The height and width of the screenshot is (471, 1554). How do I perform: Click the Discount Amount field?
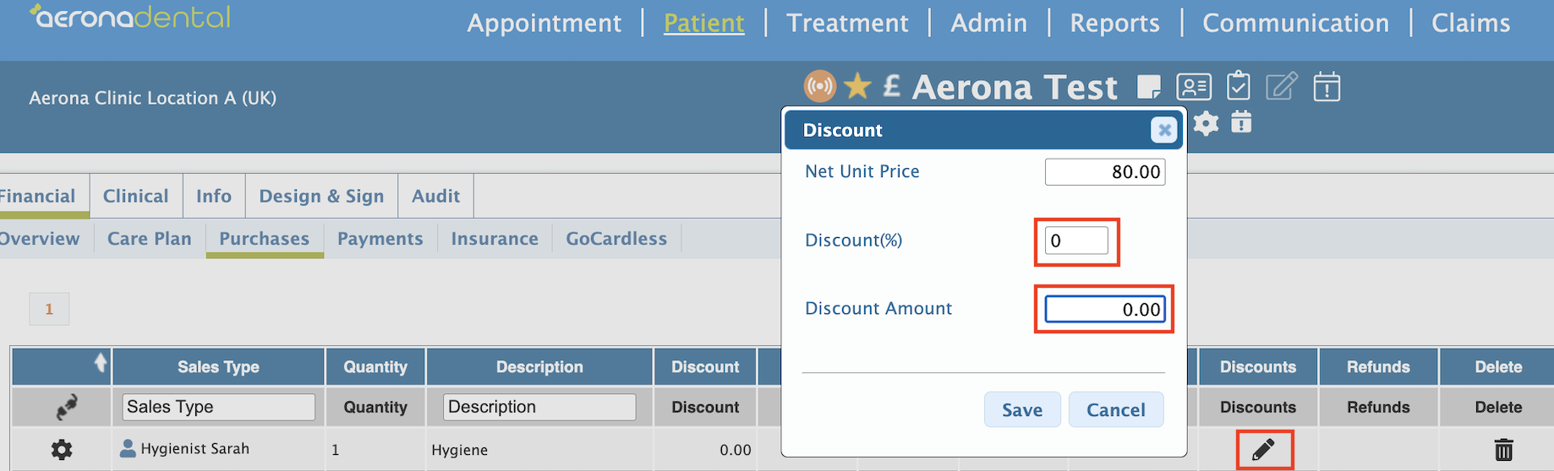(1105, 309)
